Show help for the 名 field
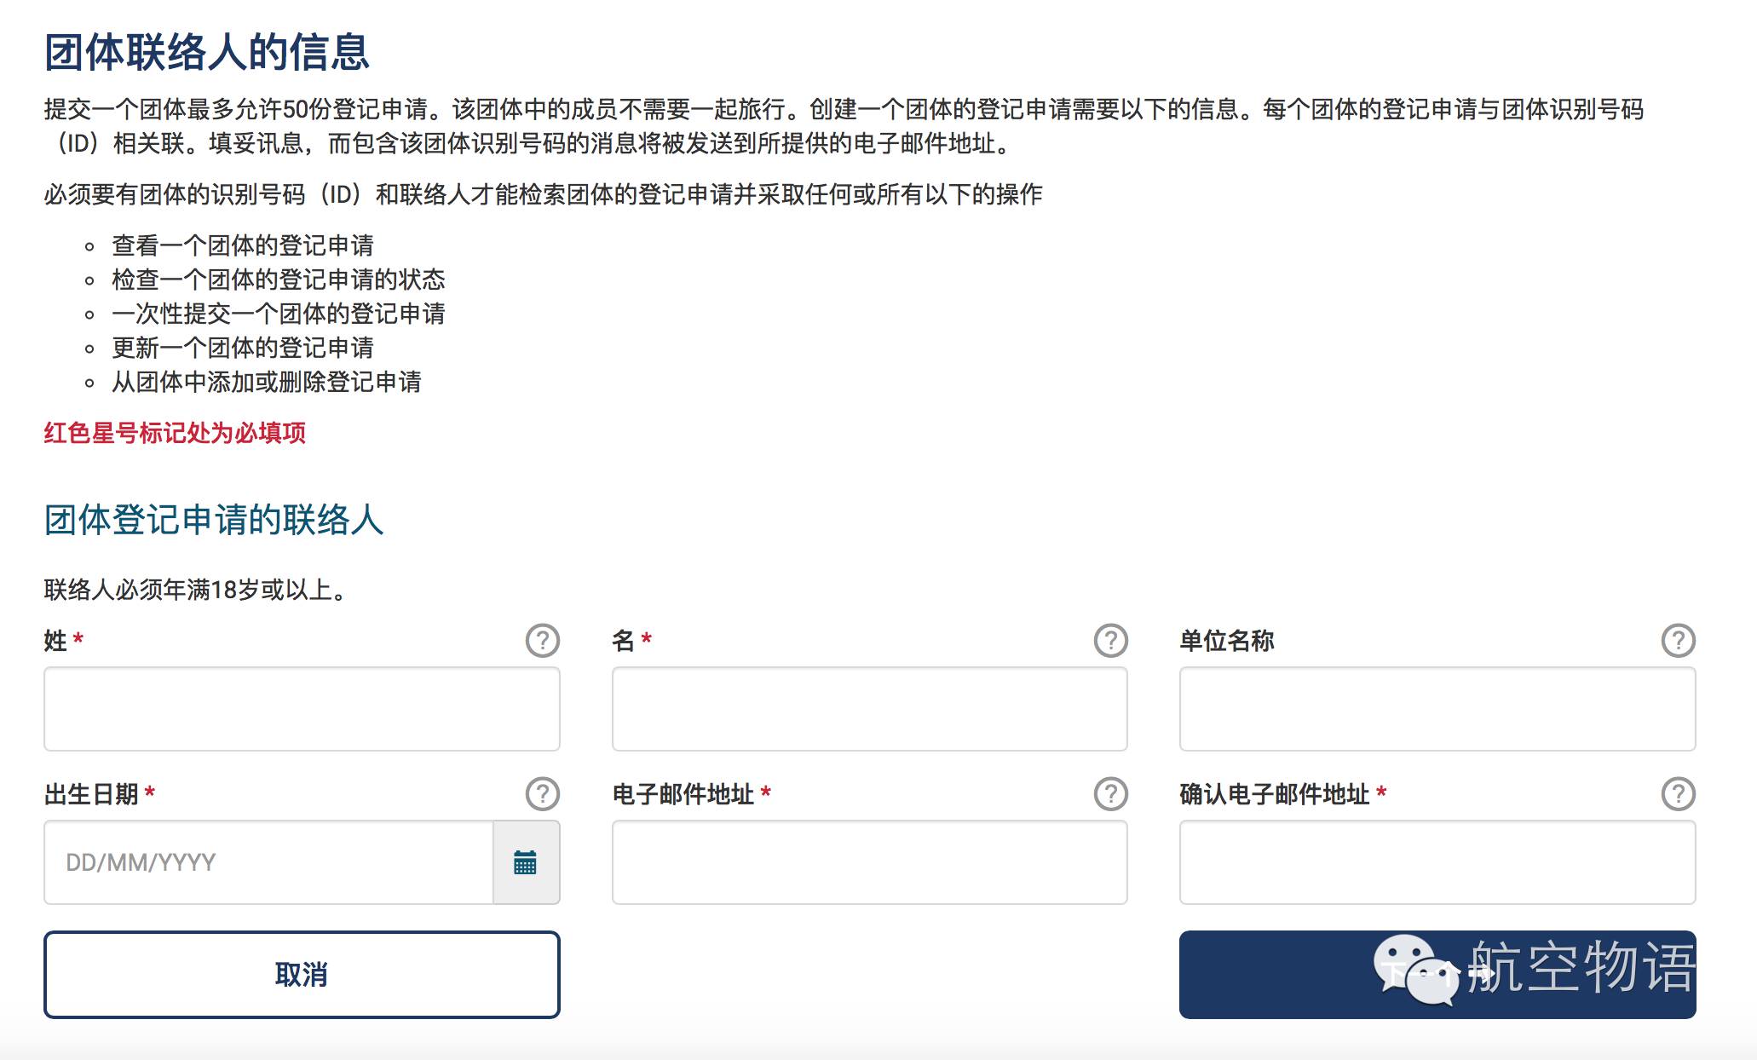 tap(1110, 640)
